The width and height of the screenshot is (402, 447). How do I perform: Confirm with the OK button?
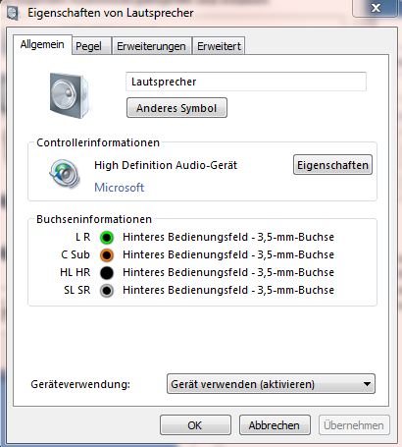(x=195, y=425)
